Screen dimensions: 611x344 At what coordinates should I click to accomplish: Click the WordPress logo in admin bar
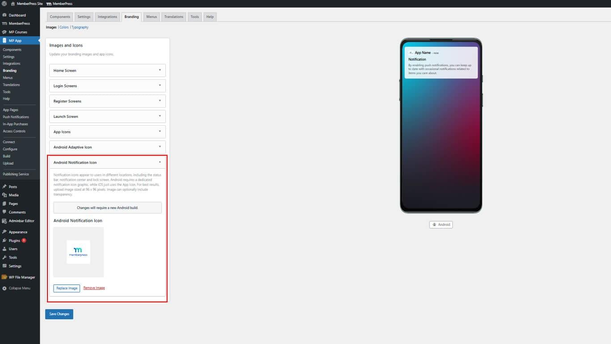(x=4, y=4)
